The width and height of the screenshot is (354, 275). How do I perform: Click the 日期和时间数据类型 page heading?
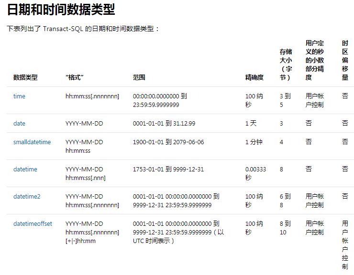click(x=61, y=10)
